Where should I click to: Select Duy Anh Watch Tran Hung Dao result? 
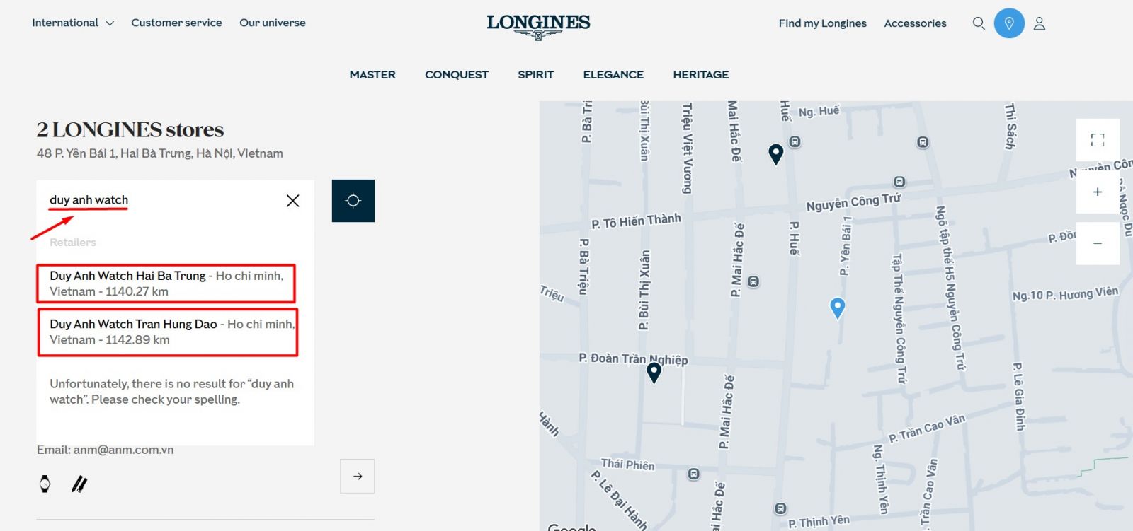click(168, 332)
